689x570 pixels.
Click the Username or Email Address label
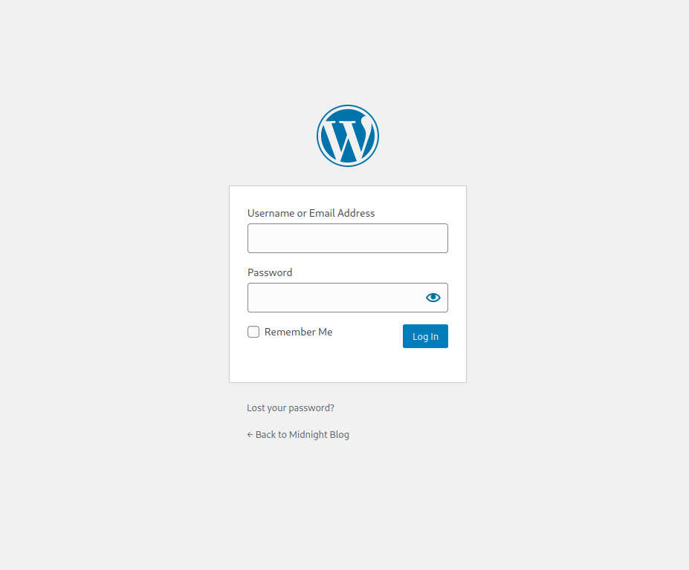311,213
